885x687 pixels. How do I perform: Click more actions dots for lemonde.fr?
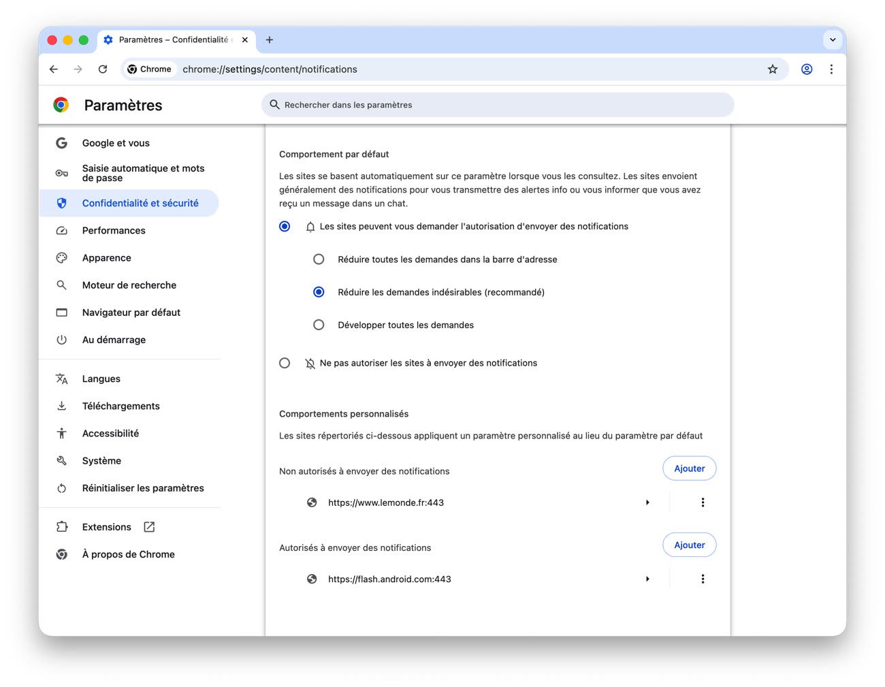tap(703, 502)
